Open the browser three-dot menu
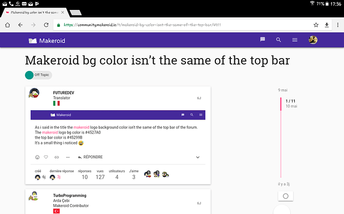This screenshot has width=344, height=214. [338, 25]
